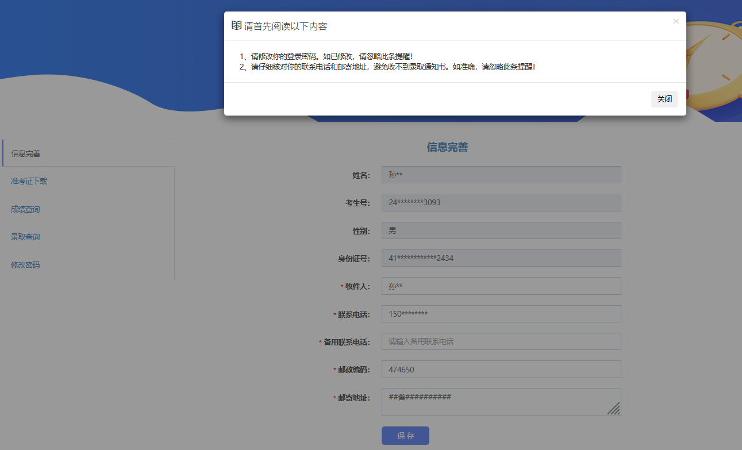Viewport: 742px width, 450px height.
Task: Select 成绩查询 from the sidebar
Action: 25,209
